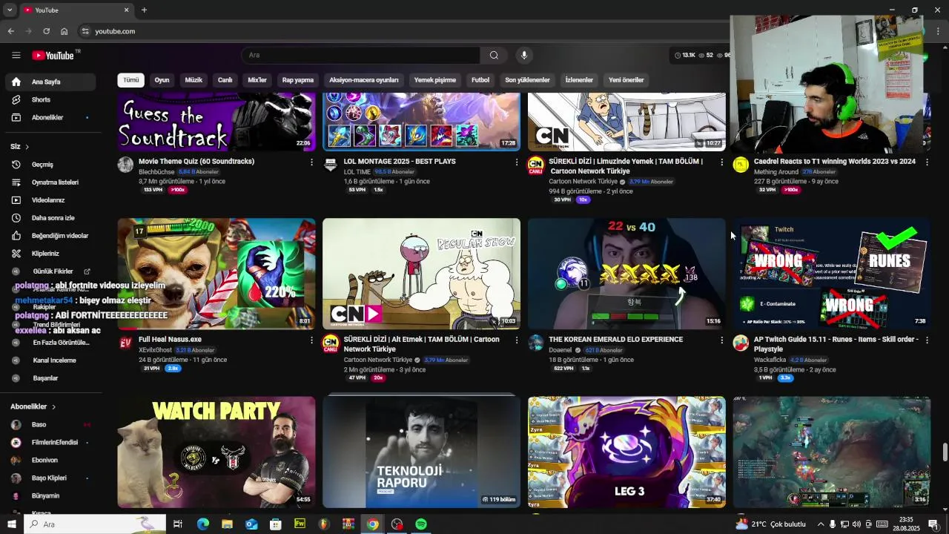Click the browser home button
Viewport: 949px width, 534px height.
(x=65, y=31)
